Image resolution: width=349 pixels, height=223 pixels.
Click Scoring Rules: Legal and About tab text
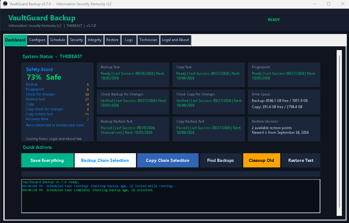[54, 139]
